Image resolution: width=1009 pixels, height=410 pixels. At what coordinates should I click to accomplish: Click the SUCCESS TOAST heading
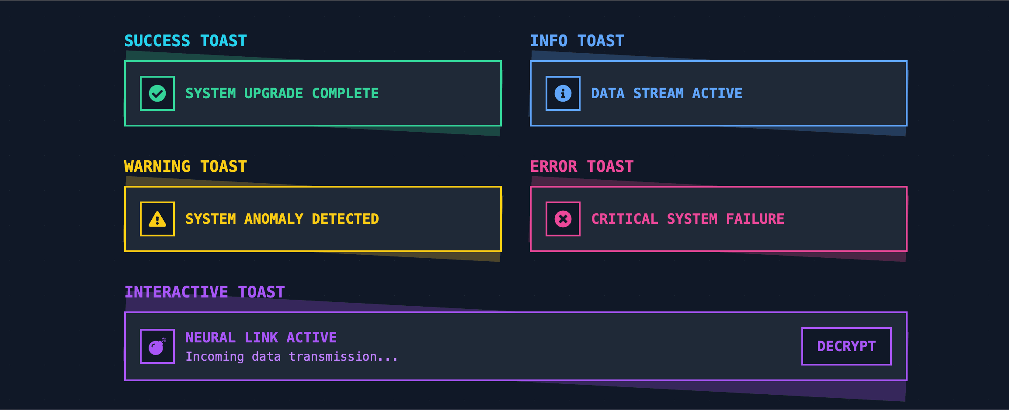(x=185, y=40)
